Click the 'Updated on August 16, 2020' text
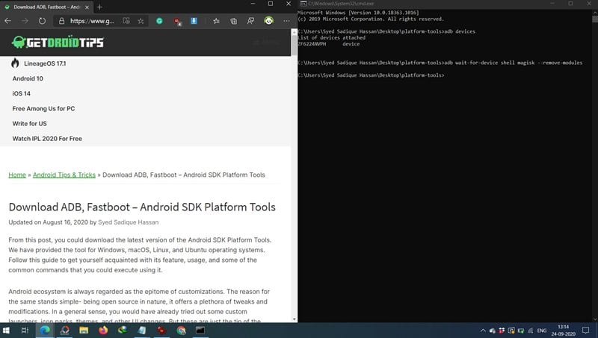 pyautogui.click(x=48, y=222)
